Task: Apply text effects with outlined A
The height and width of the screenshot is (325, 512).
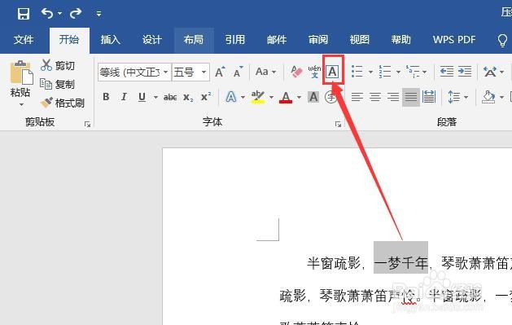Action: 231,97
